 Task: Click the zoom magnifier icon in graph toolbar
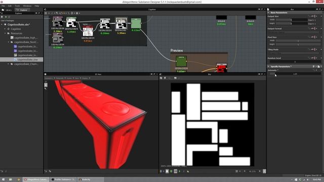[x=57, y=13]
